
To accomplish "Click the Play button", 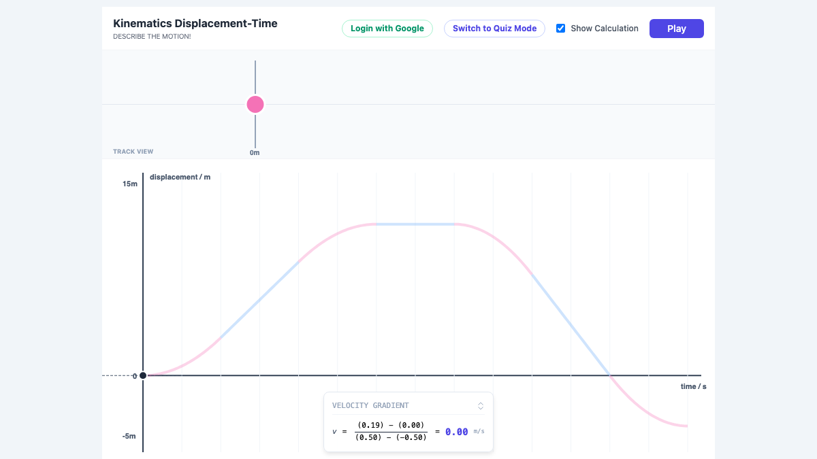I will point(676,29).
